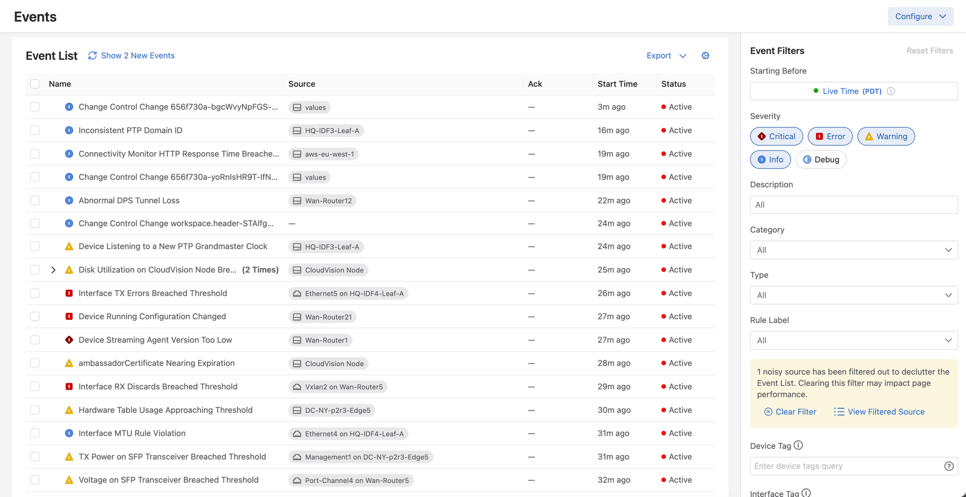Click the warning icon for Hardware Table Usage Approaching Threshold
The height and width of the screenshot is (497, 966).
pos(69,410)
